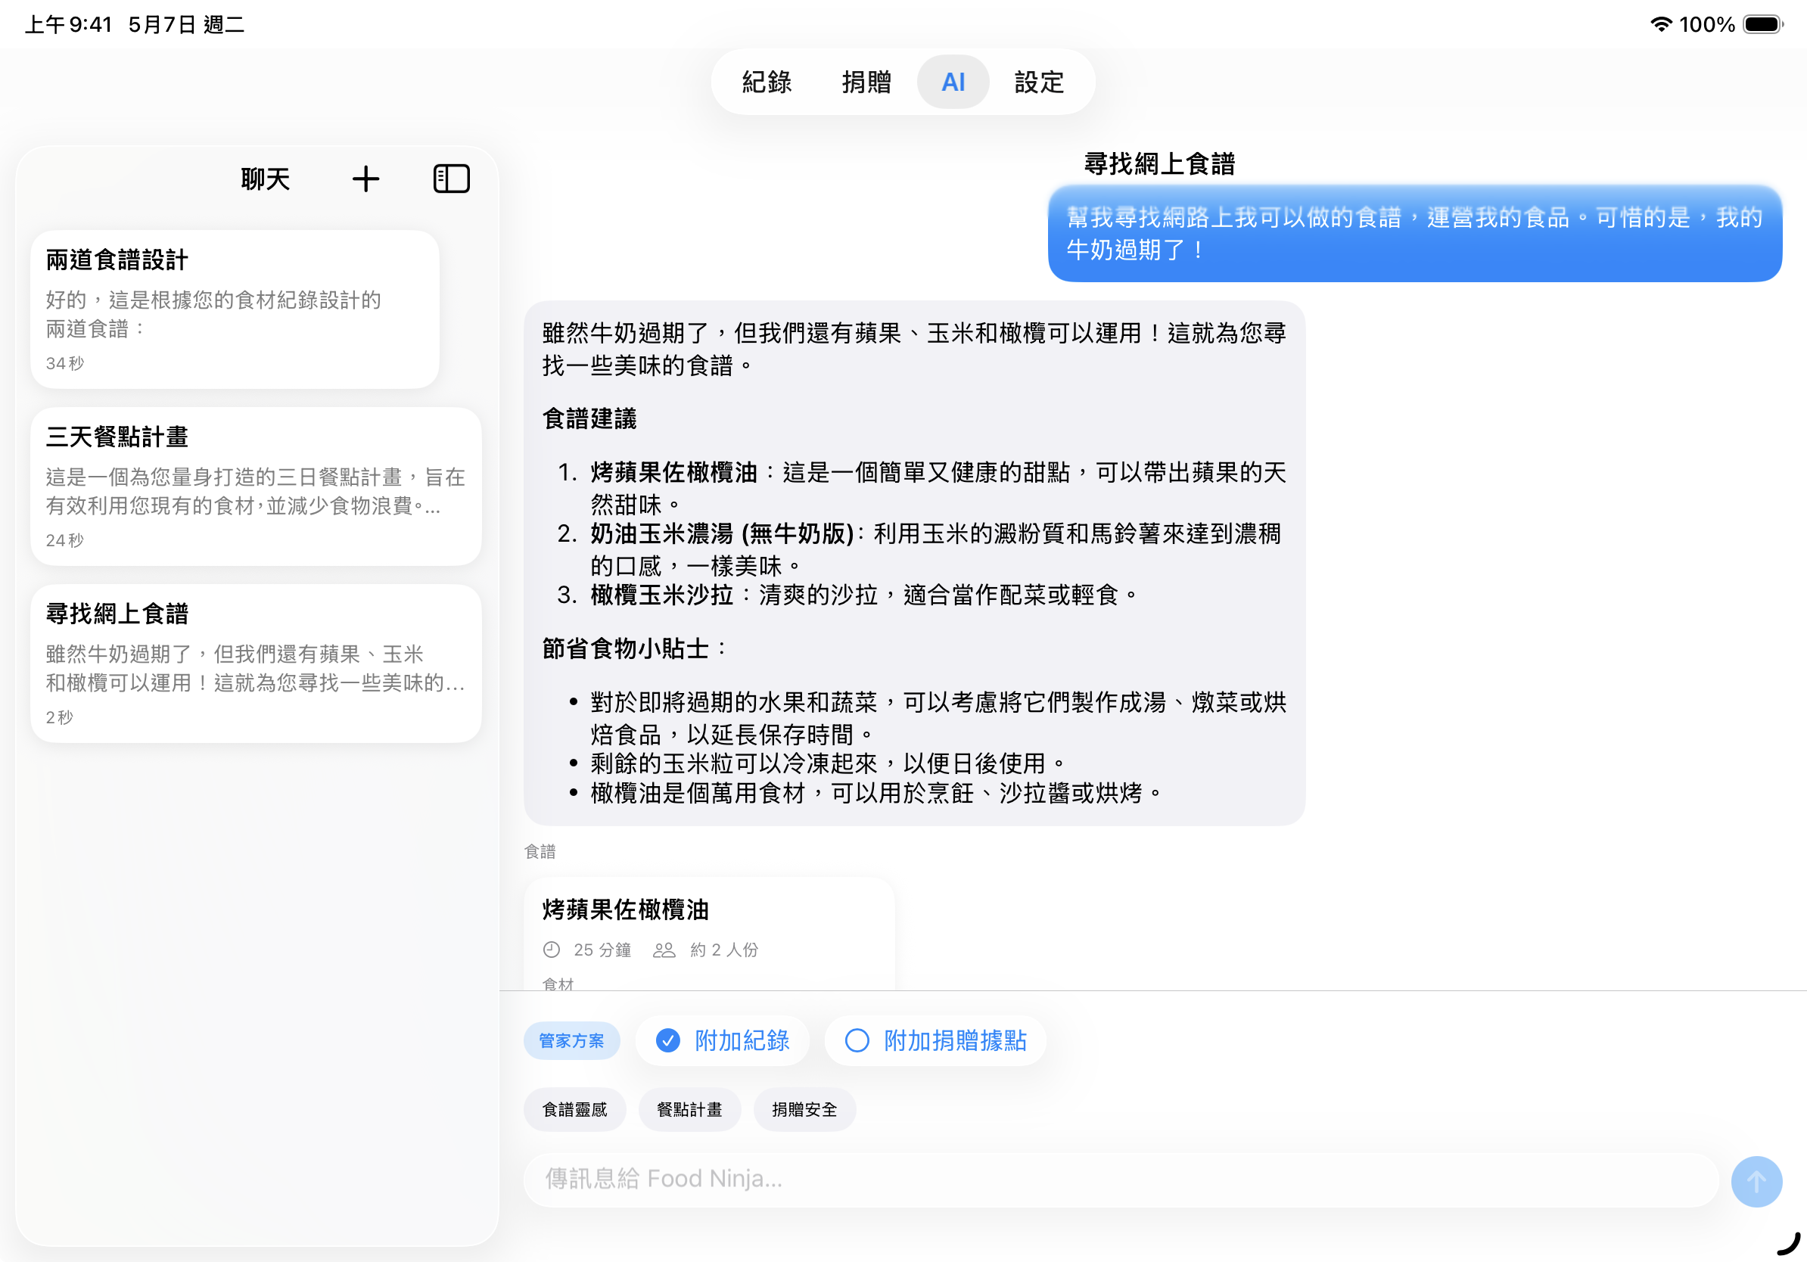Switch to the 紀錄 tab
This screenshot has width=1807, height=1262.
coord(765,82)
